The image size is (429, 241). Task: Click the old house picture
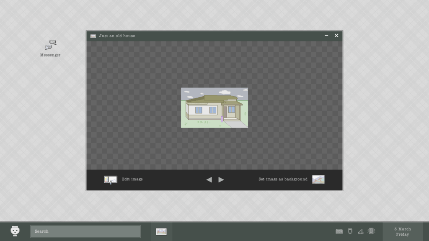(214, 108)
